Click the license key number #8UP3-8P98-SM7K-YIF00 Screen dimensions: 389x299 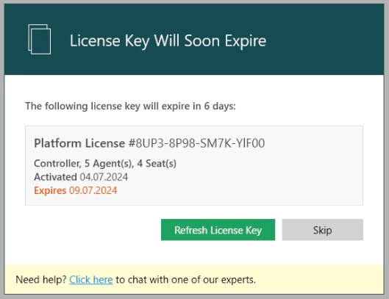(x=196, y=143)
